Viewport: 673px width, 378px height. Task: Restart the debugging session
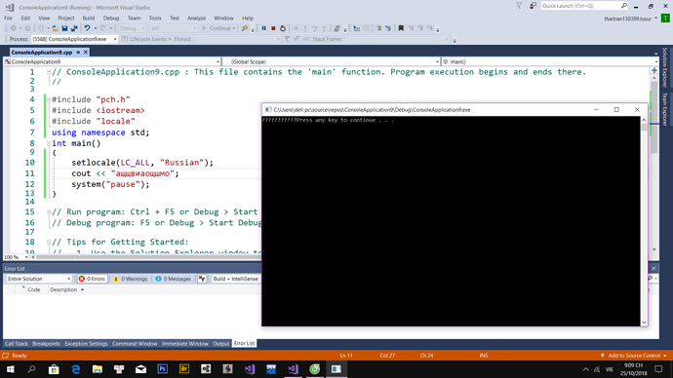[283, 28]
